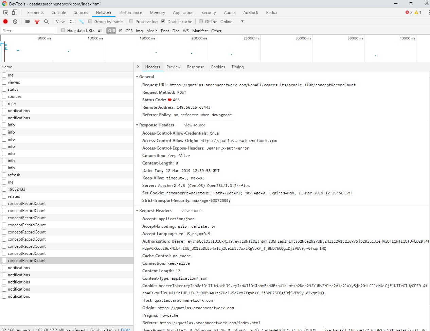Enable screenshot capture with the camera icon
This screenshot has height=331, width=430.
(x=28, y=21)
